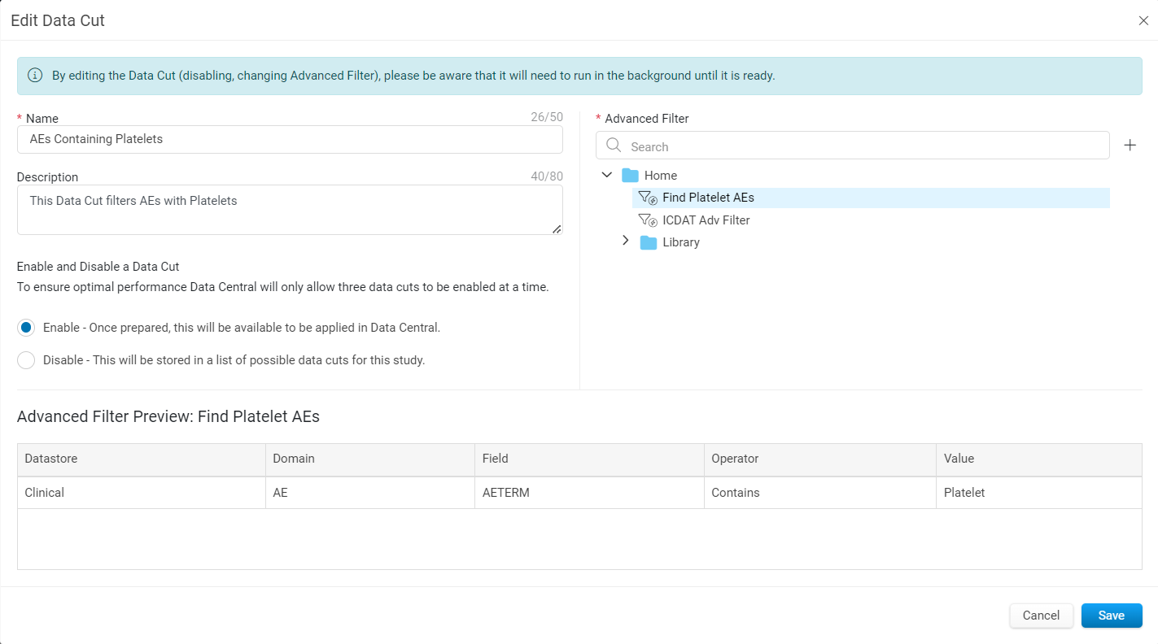Click the Contains operator cell
This screenshot has height=644, width=1158.
tap(820, 493)
